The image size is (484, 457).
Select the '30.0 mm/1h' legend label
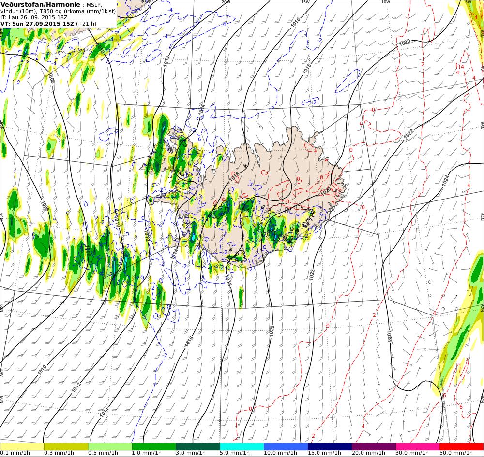(412, 453)
